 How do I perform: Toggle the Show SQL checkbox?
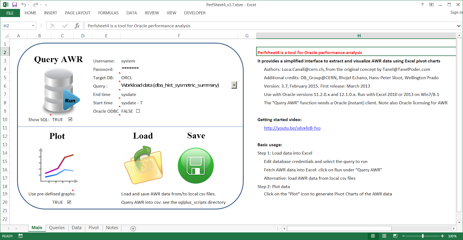point(70,119)
